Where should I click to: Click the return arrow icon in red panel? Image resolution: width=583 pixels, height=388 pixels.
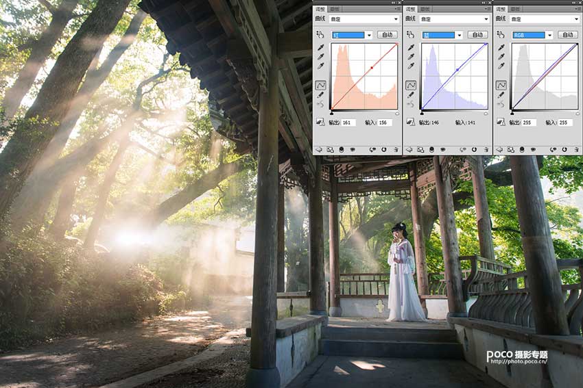tap(320, 149)
